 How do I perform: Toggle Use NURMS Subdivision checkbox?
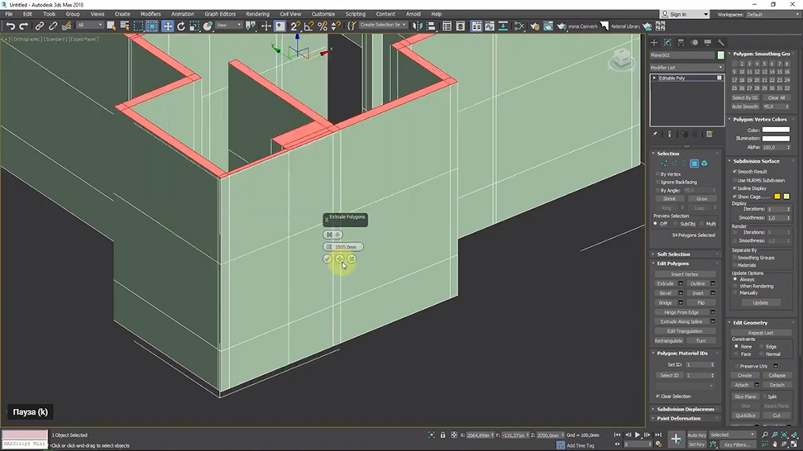point(735,180)
